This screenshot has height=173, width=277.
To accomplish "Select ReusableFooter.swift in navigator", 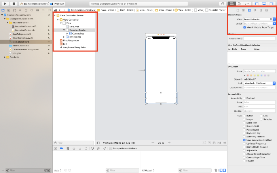I will click(26, 27).
